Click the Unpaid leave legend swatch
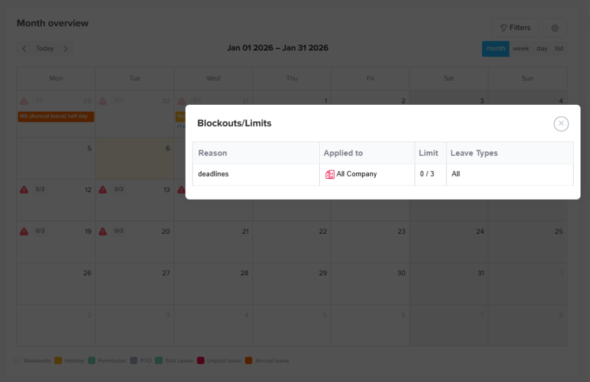The height and width of the screenshot is (382, 590). coord(201,361)
